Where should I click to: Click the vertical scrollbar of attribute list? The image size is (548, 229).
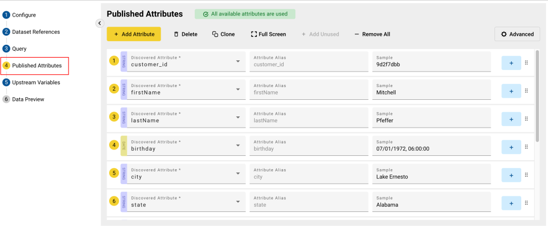537,96
